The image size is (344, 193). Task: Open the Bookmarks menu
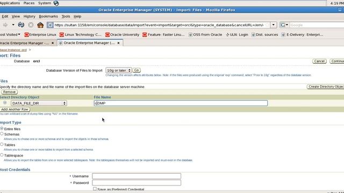pos(48,17)
